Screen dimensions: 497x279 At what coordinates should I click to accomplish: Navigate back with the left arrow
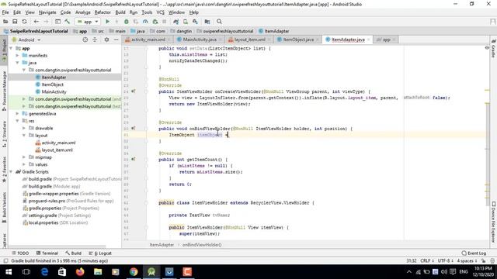36,22
